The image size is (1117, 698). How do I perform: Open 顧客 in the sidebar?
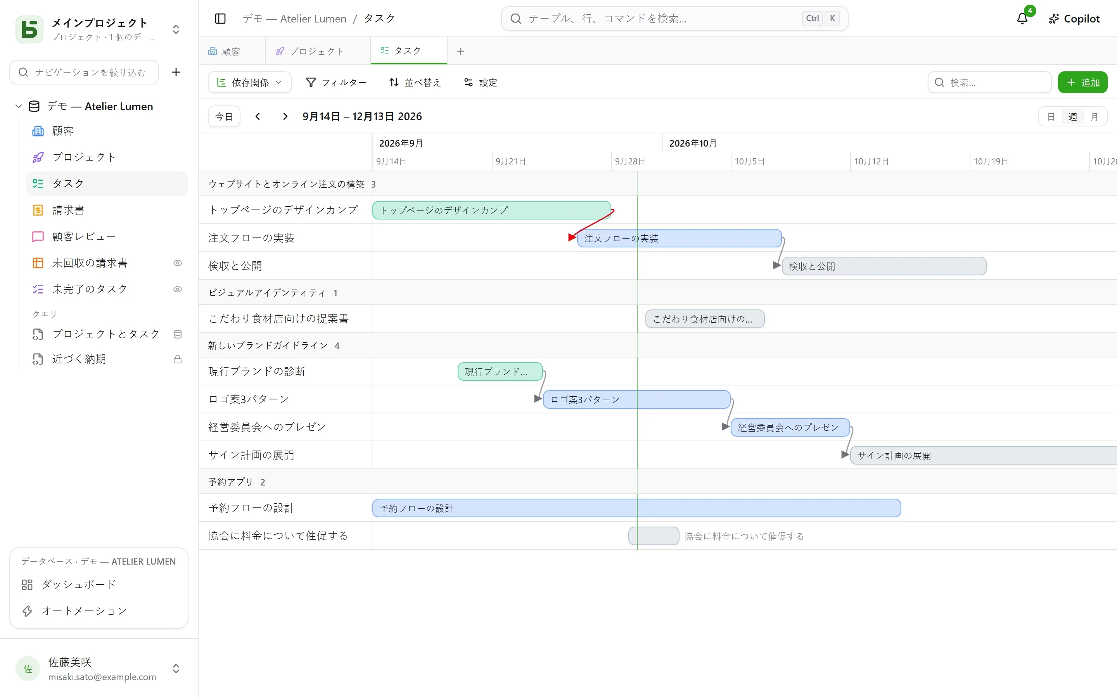(x=107, y=131)
